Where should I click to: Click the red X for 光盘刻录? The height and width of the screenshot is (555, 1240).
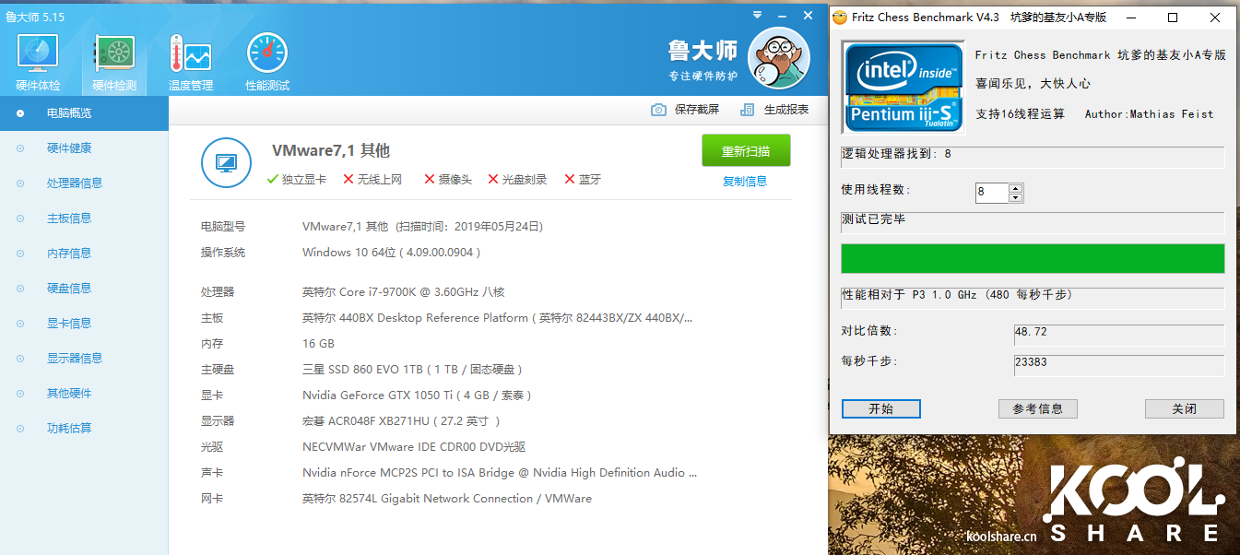493,180
